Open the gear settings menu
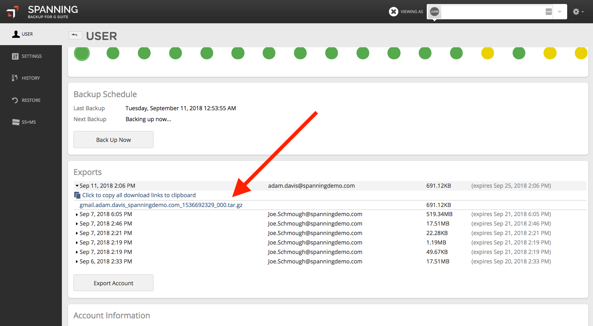Viewport: 593px width, 326px height. click(x=578, y=12)
